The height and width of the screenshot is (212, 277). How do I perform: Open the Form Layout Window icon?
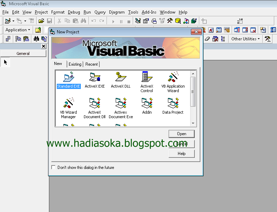[x=154, y=21]
